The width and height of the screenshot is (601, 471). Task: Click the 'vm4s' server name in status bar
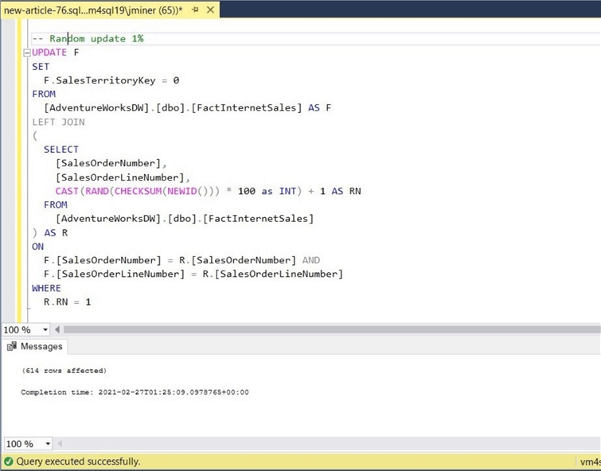tap(591, 461)
